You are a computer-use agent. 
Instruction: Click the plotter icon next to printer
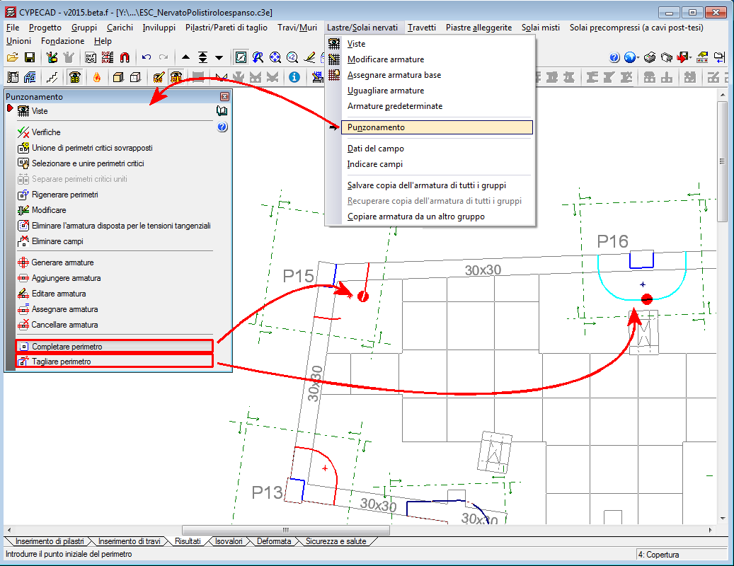pos(667,57)
